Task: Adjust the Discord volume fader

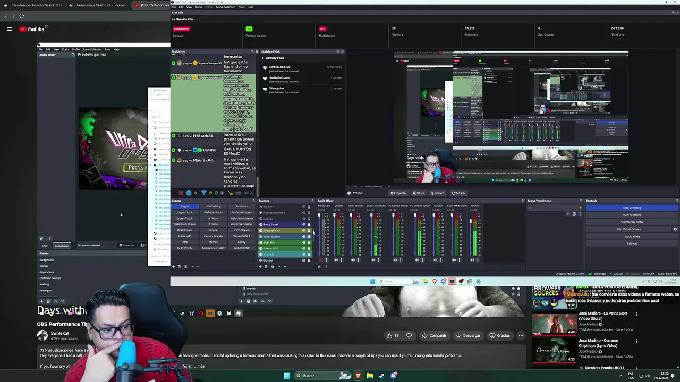Action: tap(334, 215)
